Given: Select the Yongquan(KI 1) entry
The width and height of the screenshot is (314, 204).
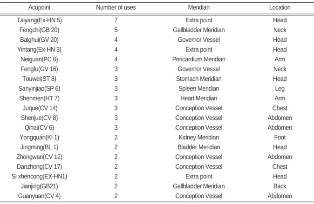Looking at the screenshot, I should click(x=39, y=137).
